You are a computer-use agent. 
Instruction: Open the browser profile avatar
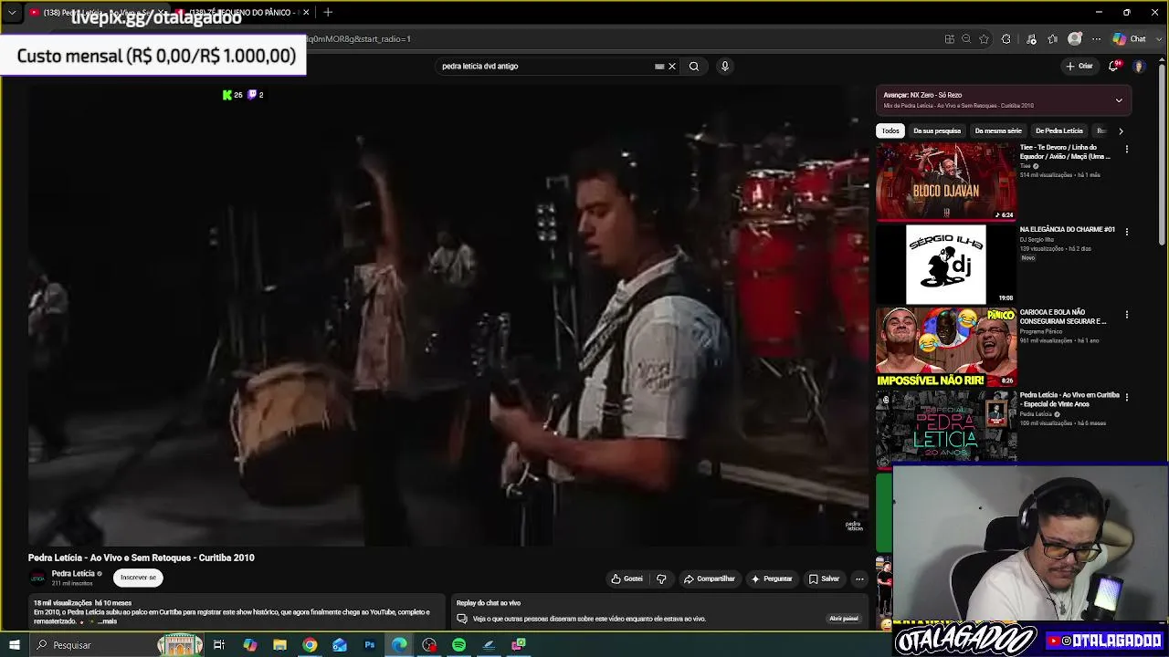coord(1075,38)
